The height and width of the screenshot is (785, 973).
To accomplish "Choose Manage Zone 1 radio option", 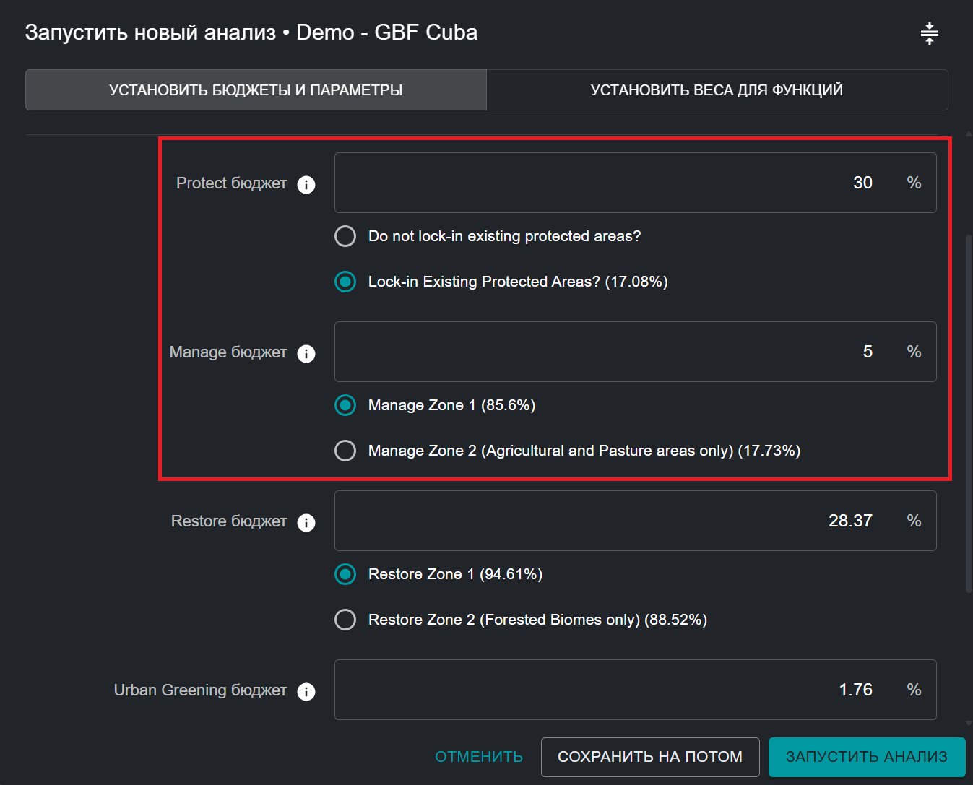I will pos(345,405).
